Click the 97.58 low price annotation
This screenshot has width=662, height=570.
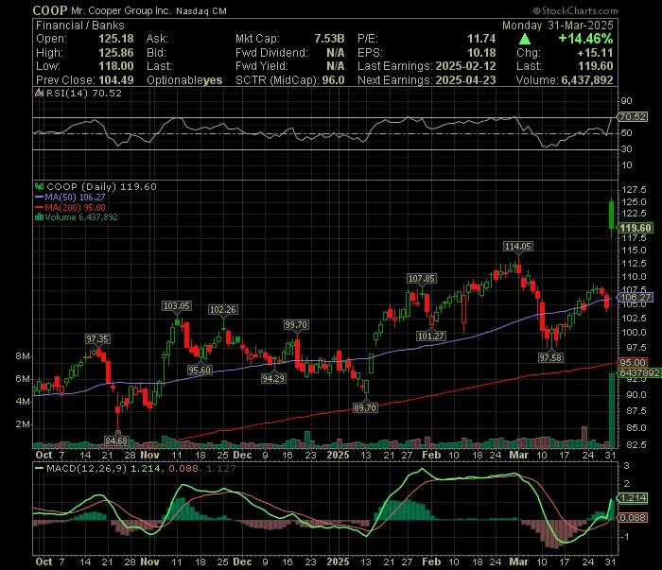click(x=550, y=357)
